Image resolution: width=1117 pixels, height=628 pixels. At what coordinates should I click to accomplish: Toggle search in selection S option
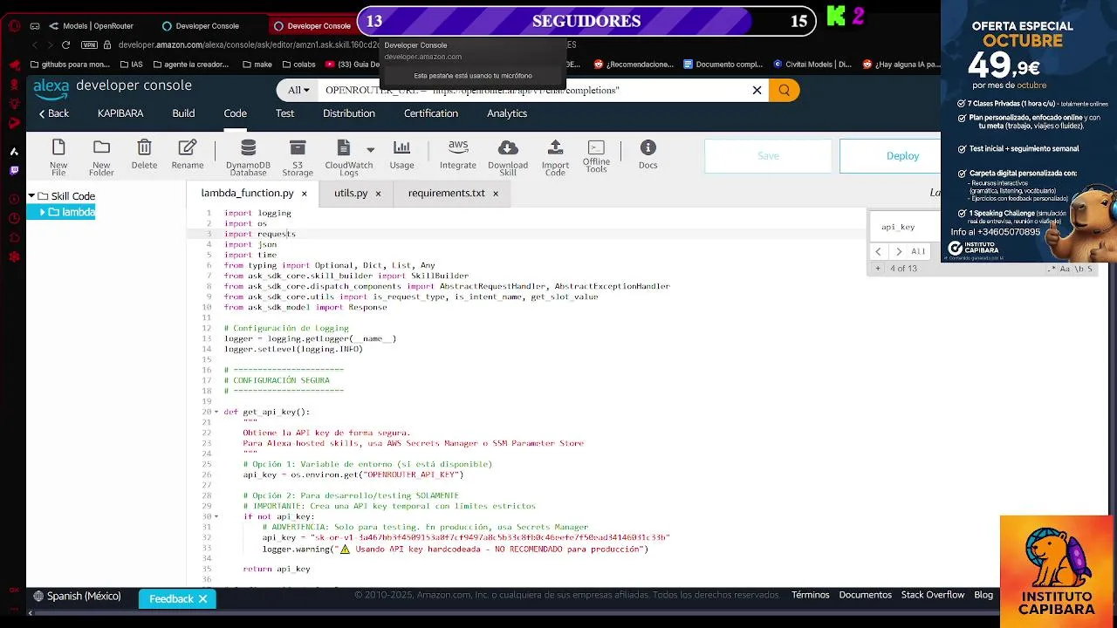(1089, 269)
